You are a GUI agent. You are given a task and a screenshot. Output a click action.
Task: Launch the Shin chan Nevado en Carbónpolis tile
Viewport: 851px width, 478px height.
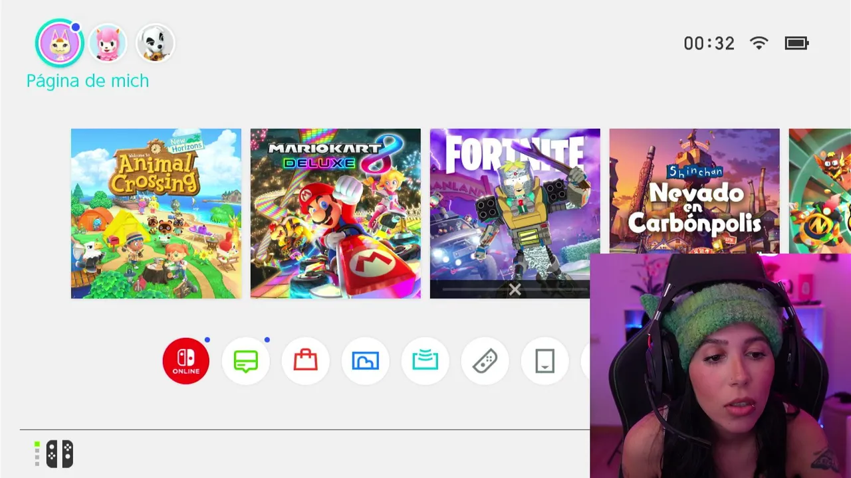[695, 191]
